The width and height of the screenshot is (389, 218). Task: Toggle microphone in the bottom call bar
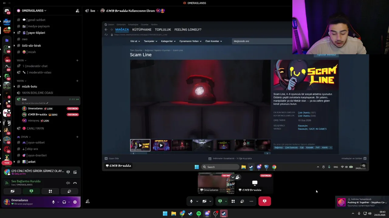[x=191, y=201]
